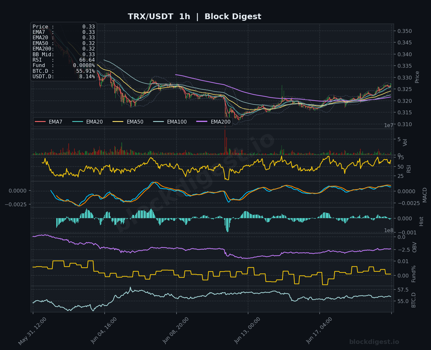Image resolution: width=431 pixels, height=350 pixels.
Task: Click the MACD axis label
Action: pyautogui.click(x=425, y=195)
